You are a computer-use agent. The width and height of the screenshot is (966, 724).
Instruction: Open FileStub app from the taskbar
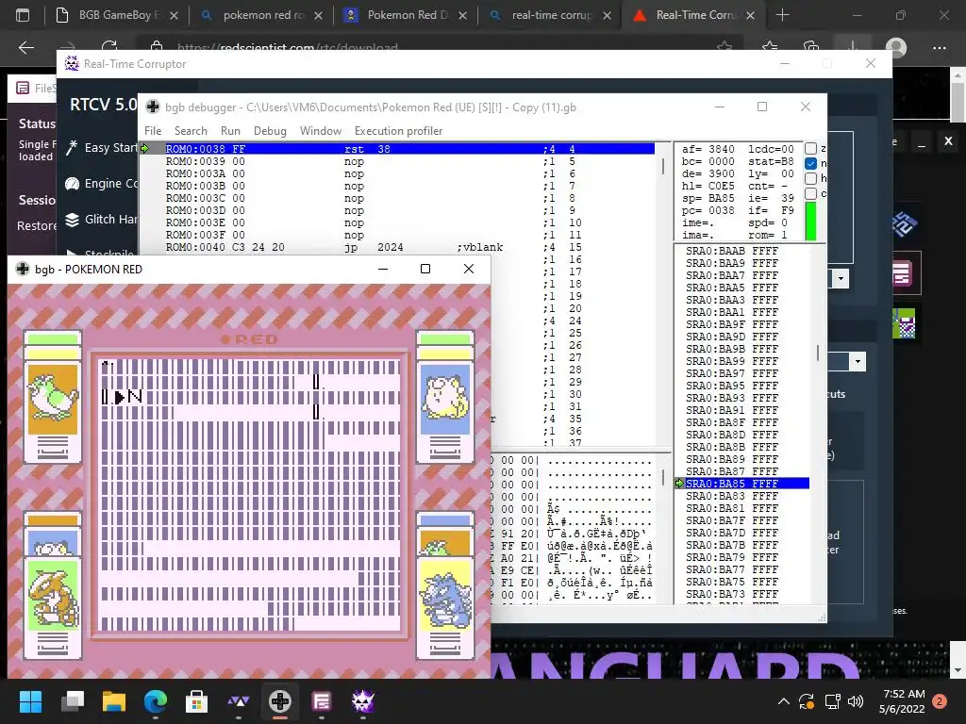(x=322, y=701)
